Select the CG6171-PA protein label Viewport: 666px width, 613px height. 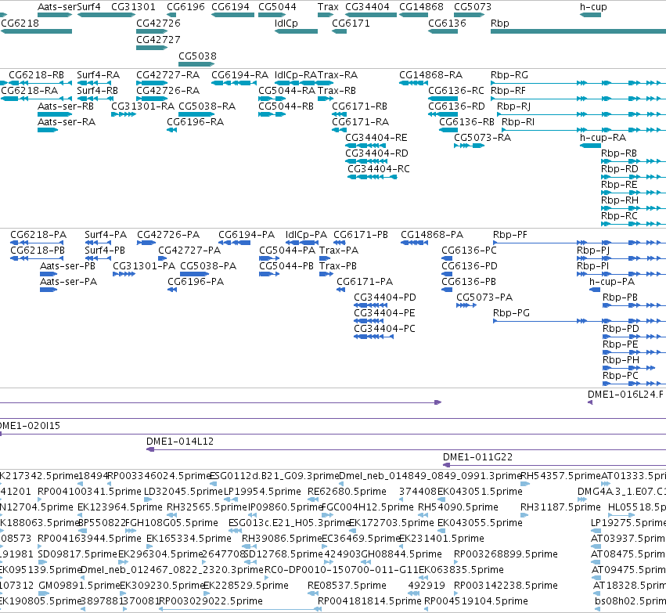coord(365,282)
